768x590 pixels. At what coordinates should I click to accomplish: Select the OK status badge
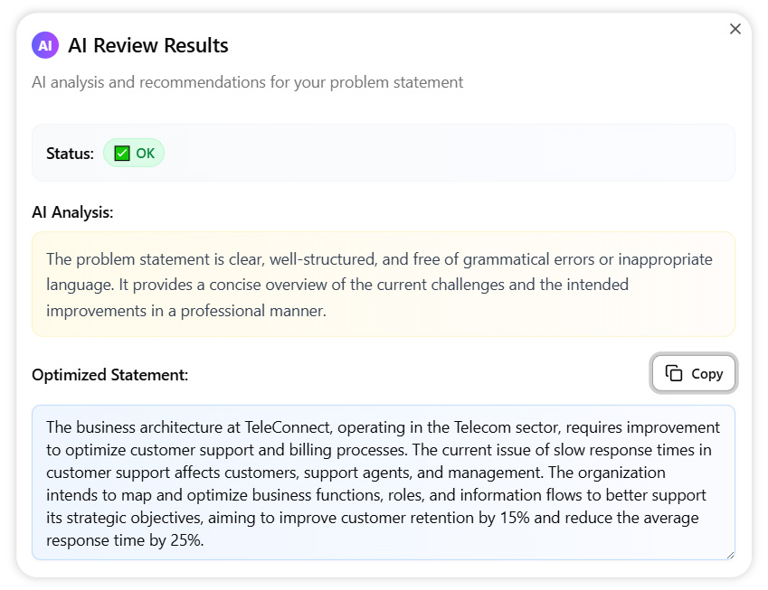click(134, 154)
